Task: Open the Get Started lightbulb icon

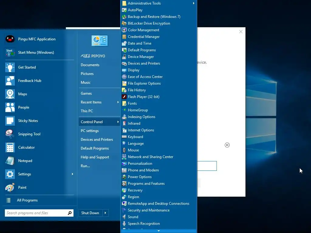Action: (10, 67)
